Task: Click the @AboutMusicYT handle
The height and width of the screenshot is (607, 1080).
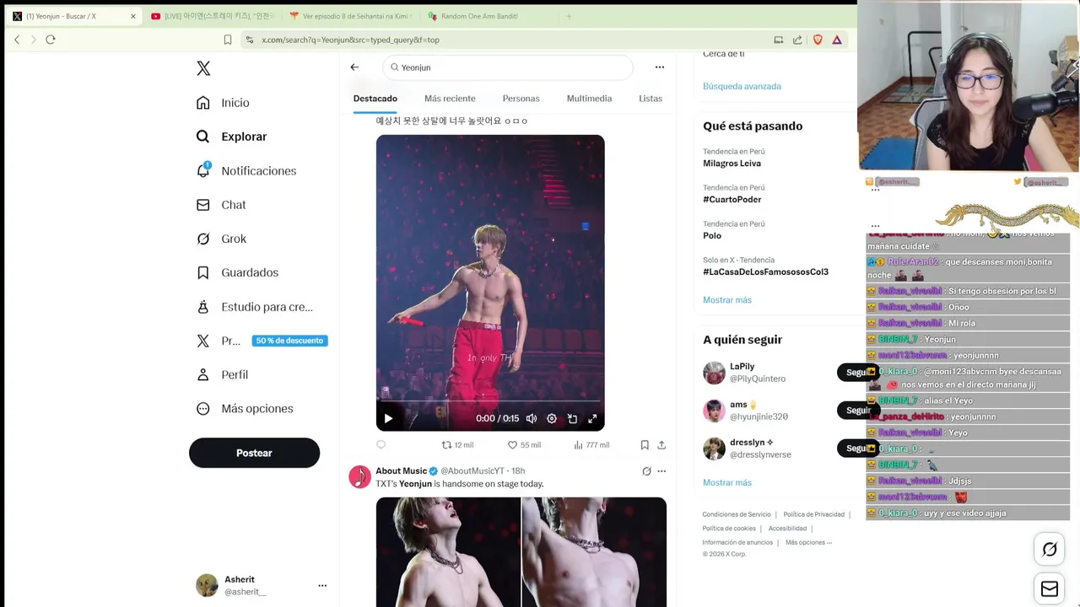Action: [x=472, y=470]
